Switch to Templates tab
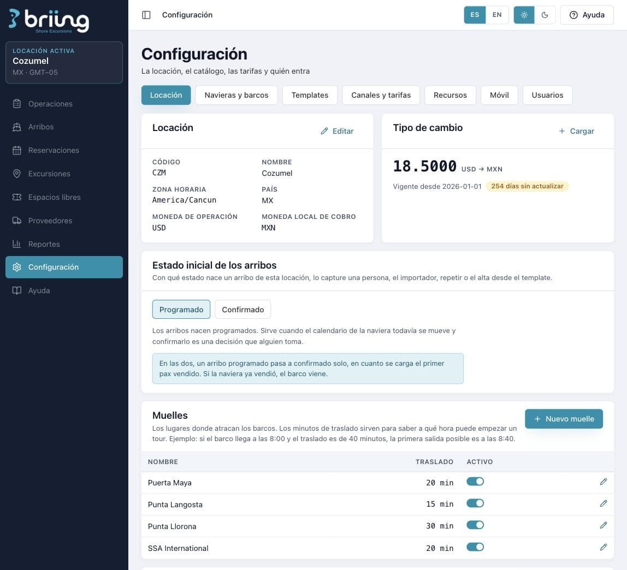Viewport: 627px width, 570px height. (x=310, y=95)
